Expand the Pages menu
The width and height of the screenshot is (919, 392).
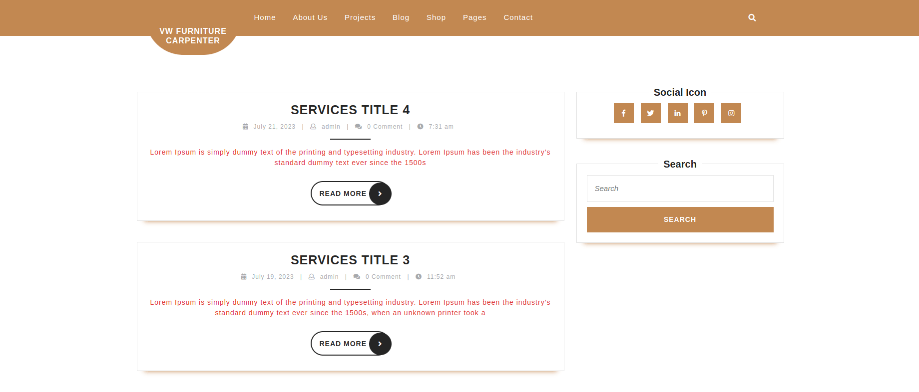pos(474,17)
